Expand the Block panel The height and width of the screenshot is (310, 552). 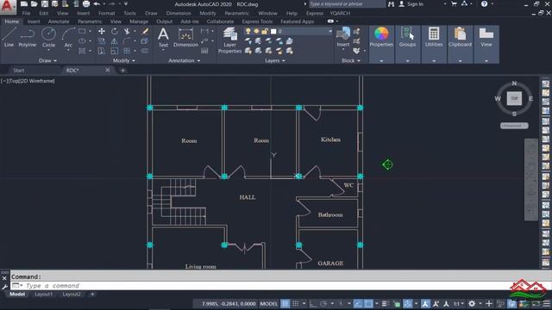click(351, 60)
